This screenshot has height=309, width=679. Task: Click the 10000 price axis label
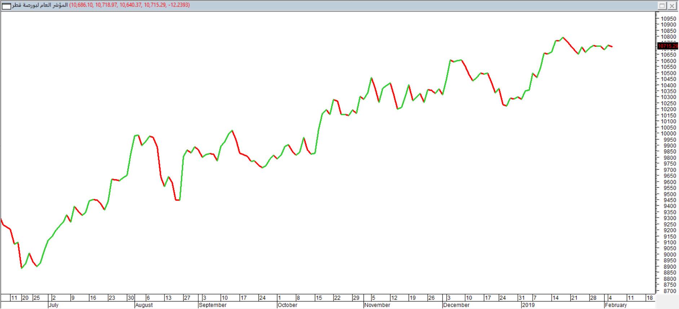click(x=669, y=134)
